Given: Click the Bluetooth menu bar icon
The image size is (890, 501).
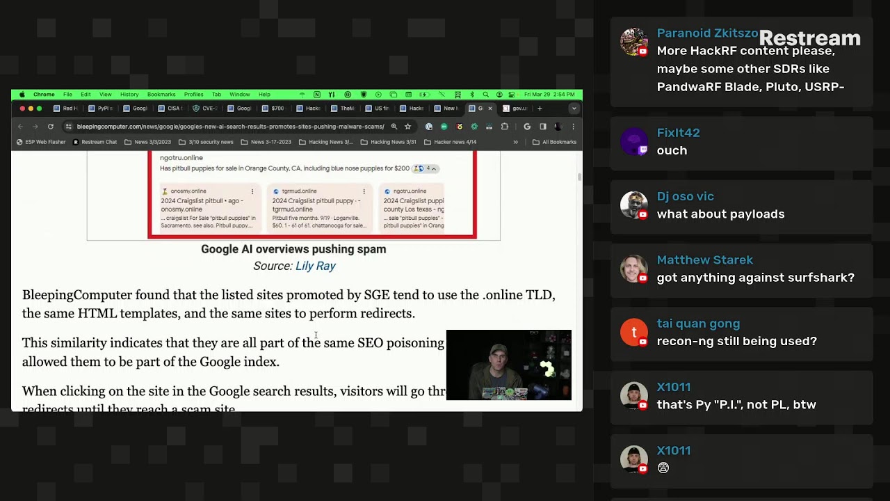Looking at the screenshot, I should click(472, 95).
